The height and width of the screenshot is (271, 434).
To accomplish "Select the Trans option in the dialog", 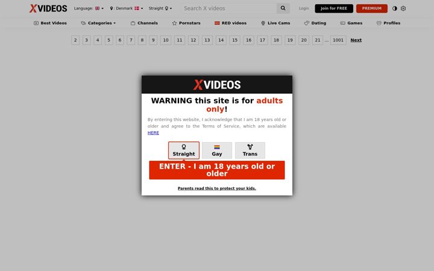I will click(x=250, y=151).
